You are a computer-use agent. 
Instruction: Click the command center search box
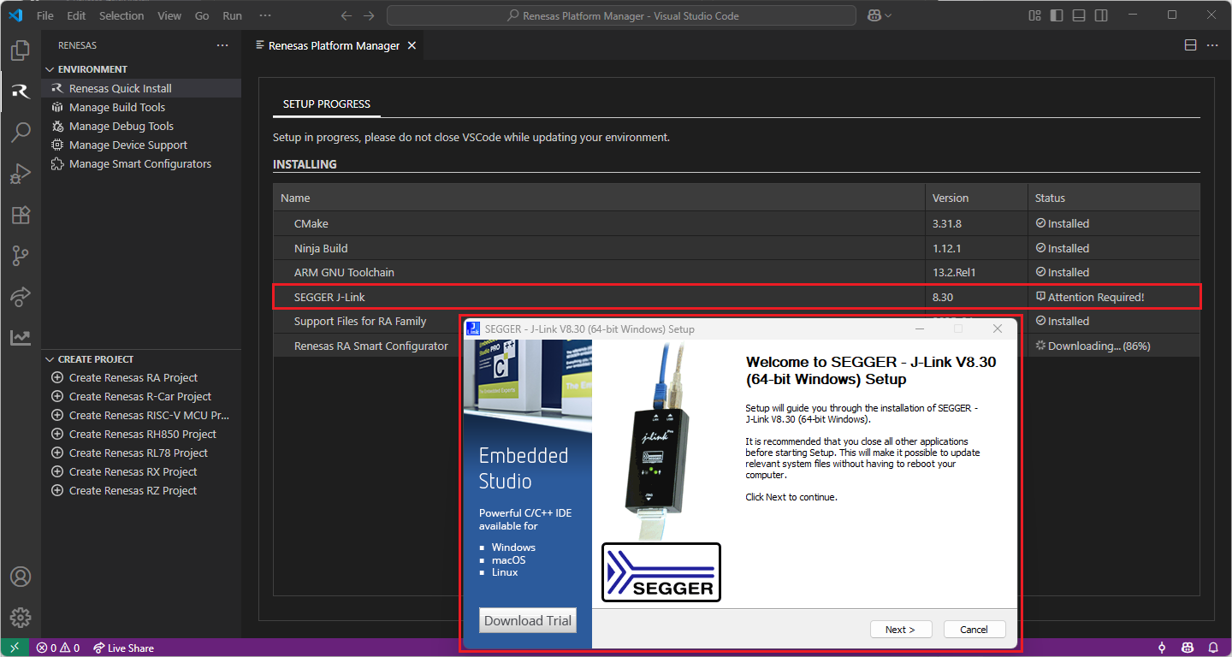point(621,15)
